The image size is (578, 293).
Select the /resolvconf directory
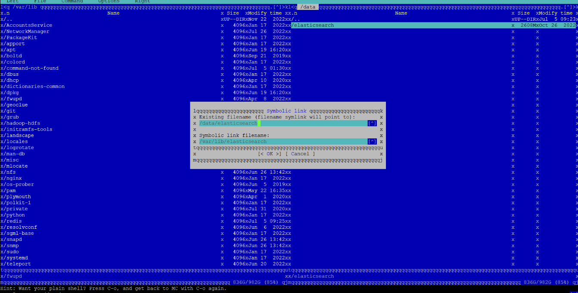coord(144,227)
